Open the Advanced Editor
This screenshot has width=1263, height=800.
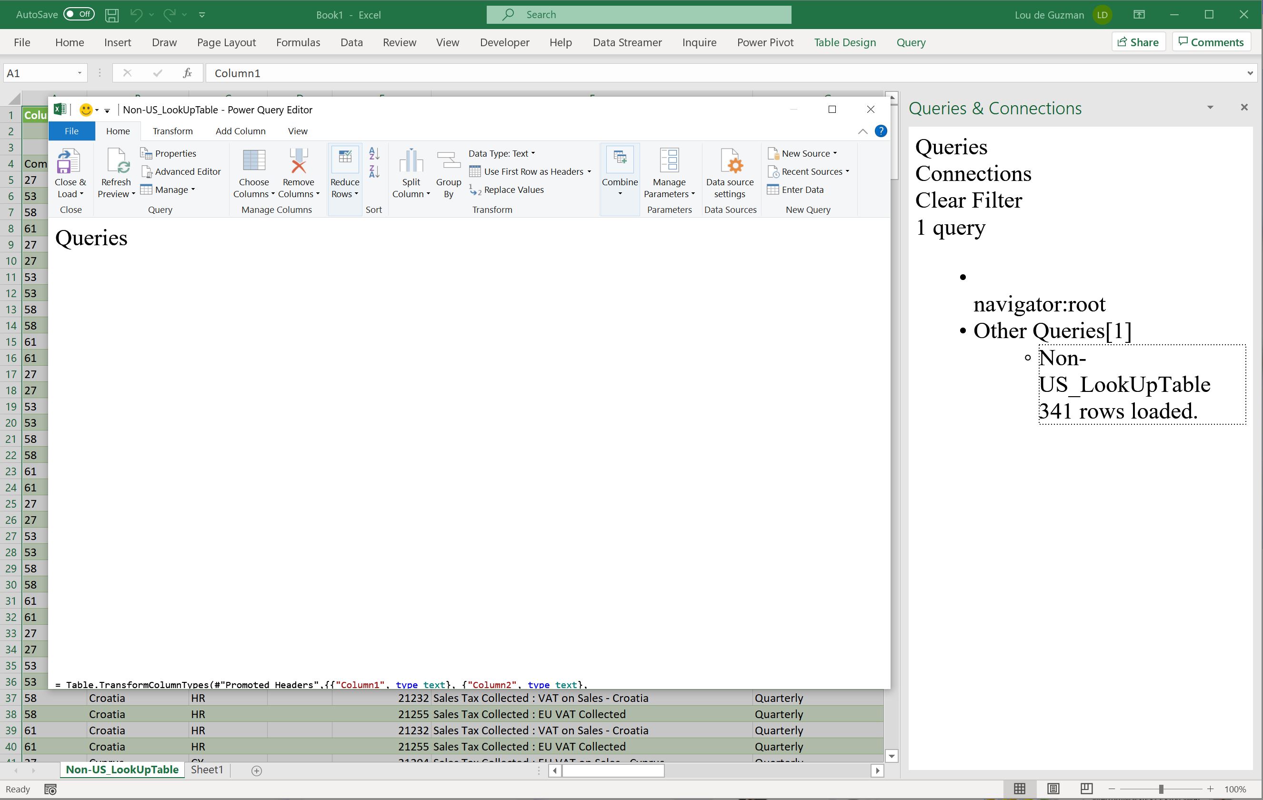181,171
